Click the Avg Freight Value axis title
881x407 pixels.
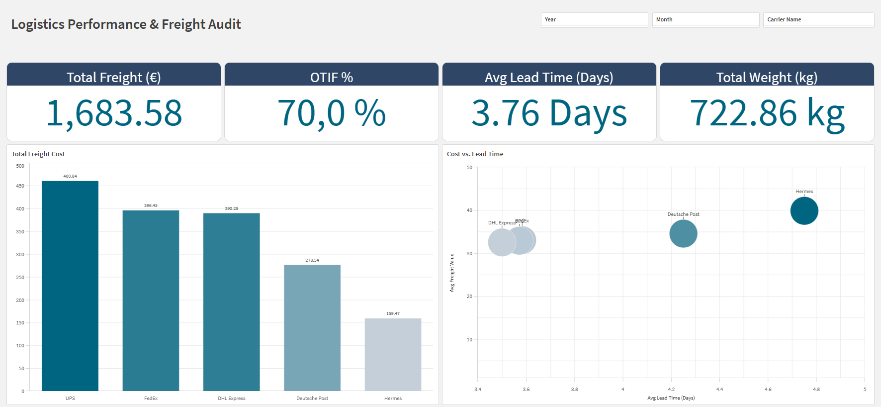452,273
